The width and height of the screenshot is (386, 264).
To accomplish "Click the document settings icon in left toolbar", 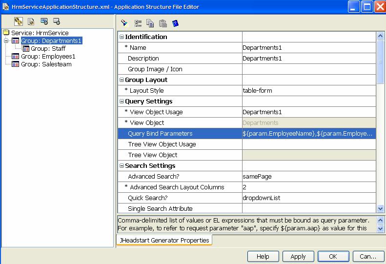I will click(31, 21).
